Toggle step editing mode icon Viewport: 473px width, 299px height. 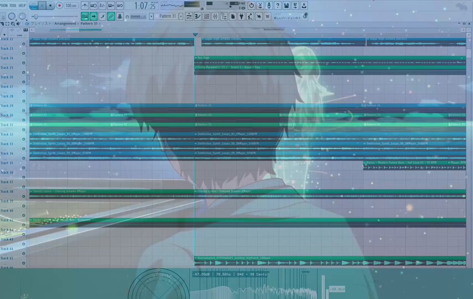[x=102, y=16]
